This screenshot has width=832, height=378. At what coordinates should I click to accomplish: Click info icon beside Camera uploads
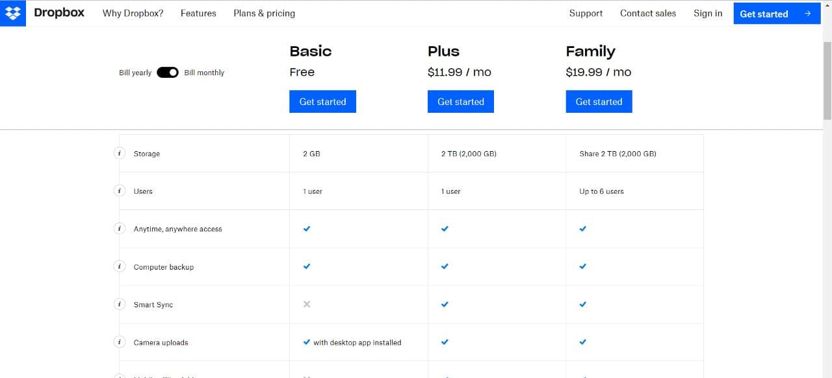tap(120, 342)
